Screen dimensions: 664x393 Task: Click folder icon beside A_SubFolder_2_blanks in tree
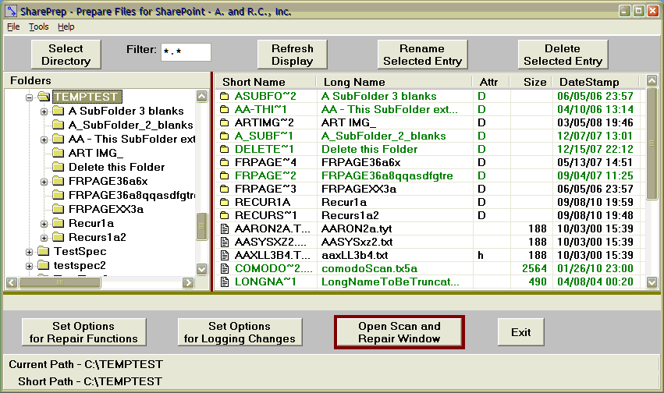58,125
